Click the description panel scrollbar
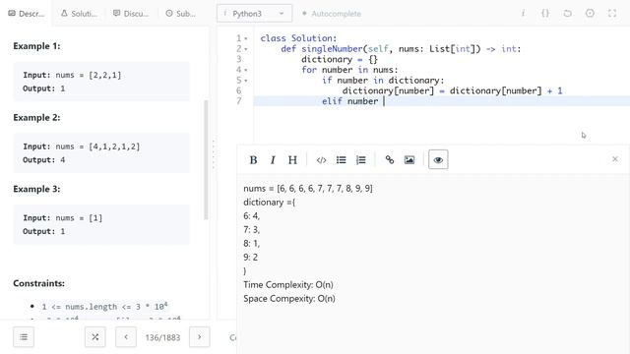Viewport: 630px width, 354px height. 206,159
